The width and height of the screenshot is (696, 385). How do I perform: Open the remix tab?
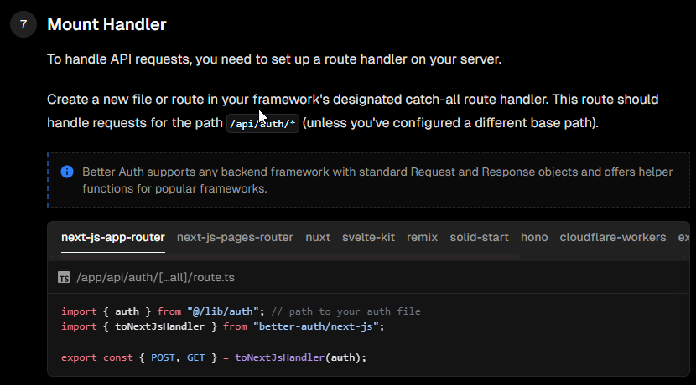(x=423, y=237)
